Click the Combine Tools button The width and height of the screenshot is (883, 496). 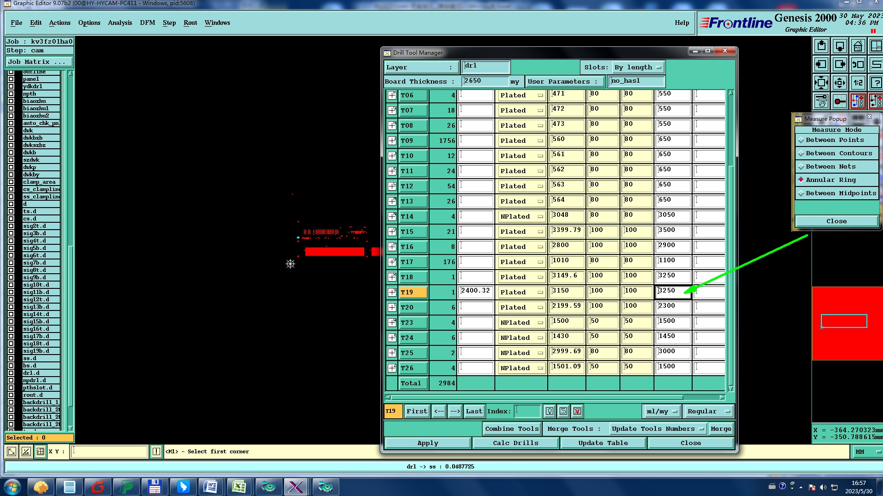511,429
